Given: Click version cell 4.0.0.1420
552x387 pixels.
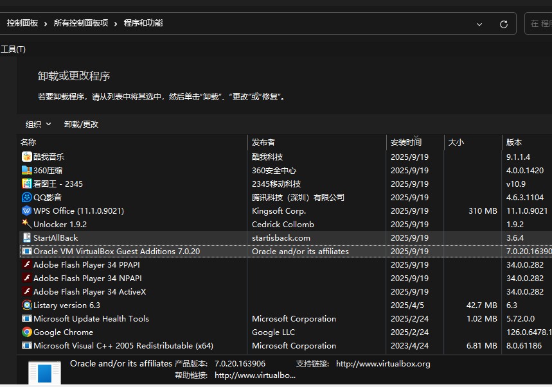Looking at the screenshot, I should pyautogui.click(x=525, y=171).
